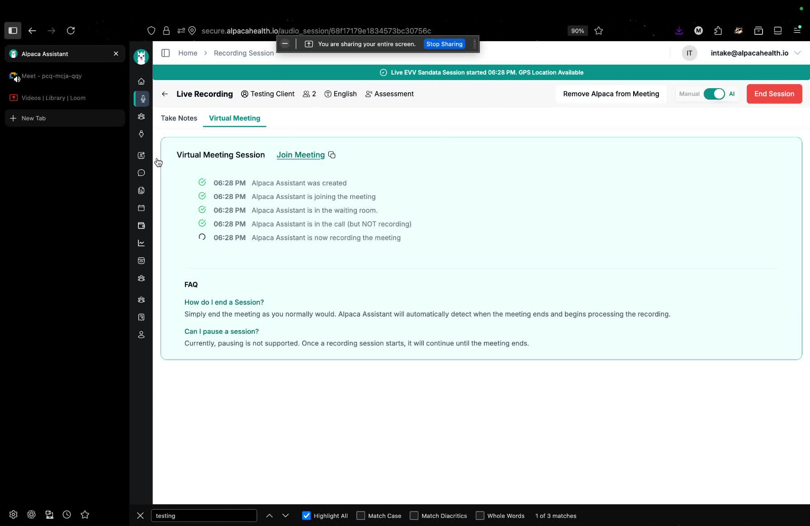Toggle the app sidebar panel icon near Home
This screenshot has height=526, width=810.
166,53
